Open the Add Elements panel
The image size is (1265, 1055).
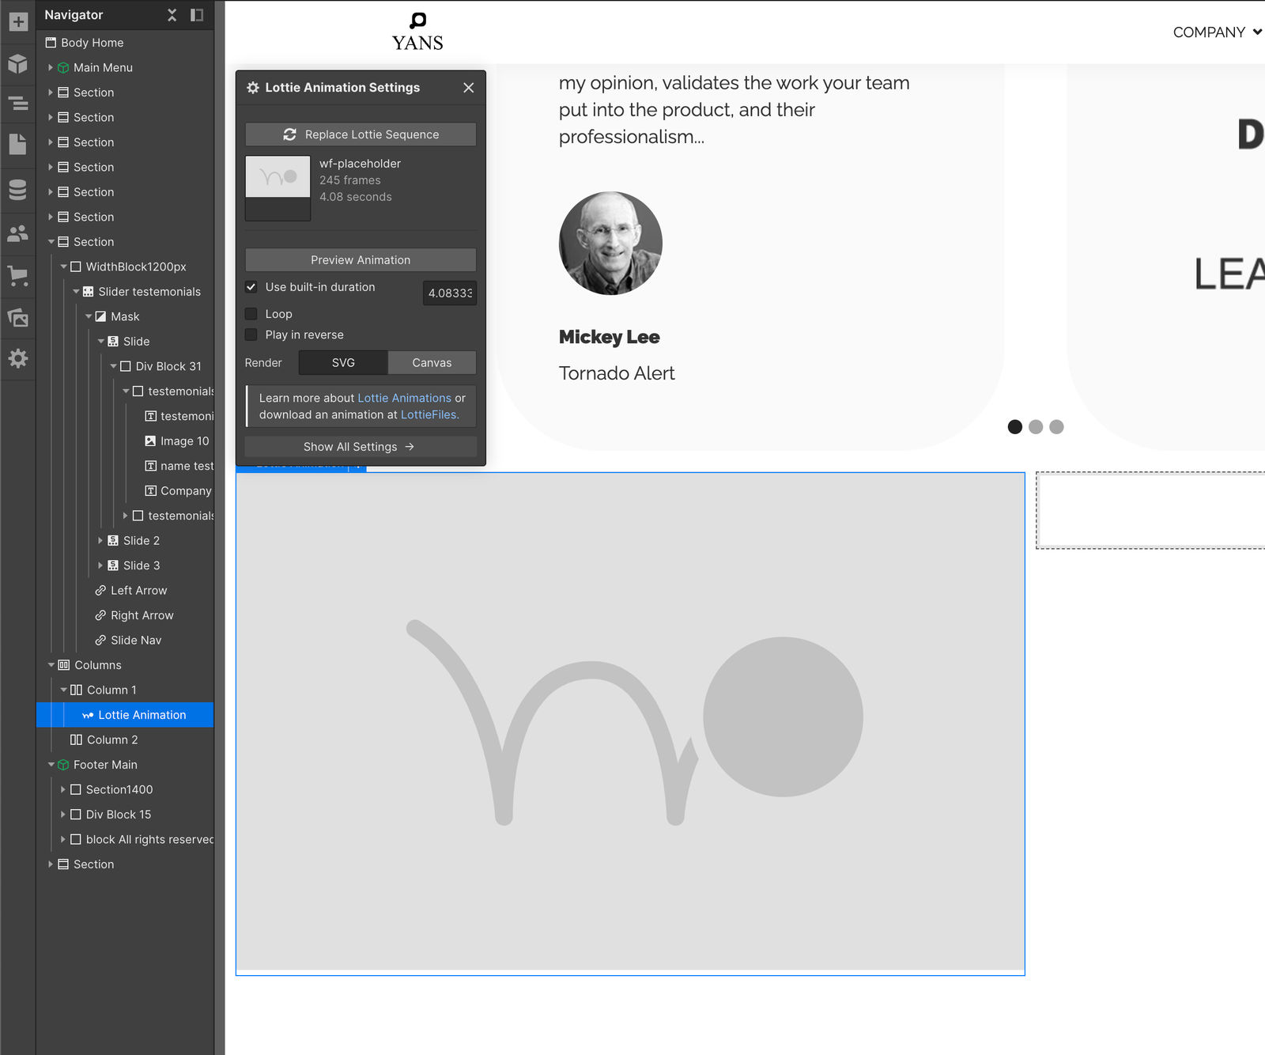pos(17,22)
